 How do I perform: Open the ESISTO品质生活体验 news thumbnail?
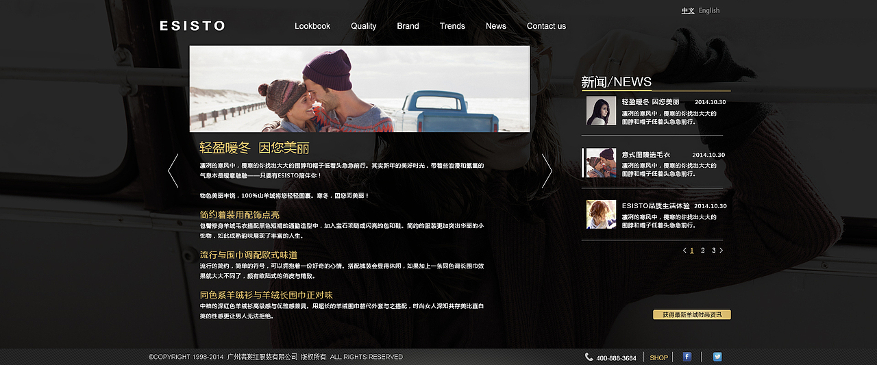coord(601,214)
